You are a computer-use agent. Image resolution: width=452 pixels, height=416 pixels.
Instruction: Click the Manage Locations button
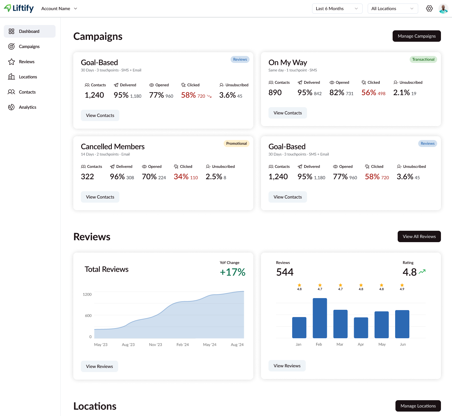click(418, 406)
